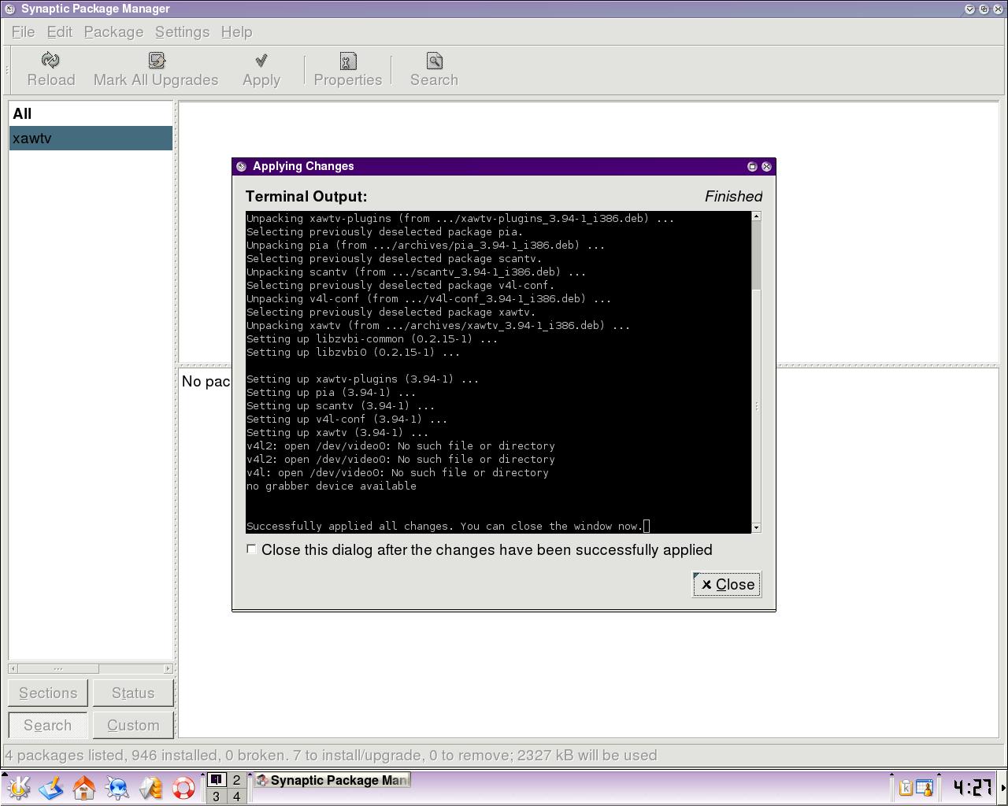Switch to the Status view button

[x=133, y=693]
